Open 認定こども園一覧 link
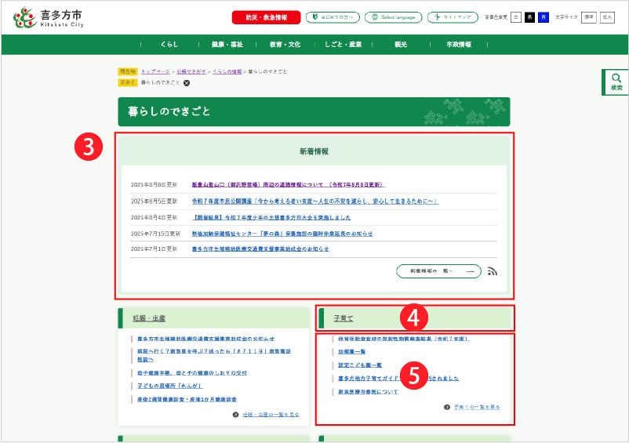The height and width of the screenshot is (443, 629). pos(360,365)
